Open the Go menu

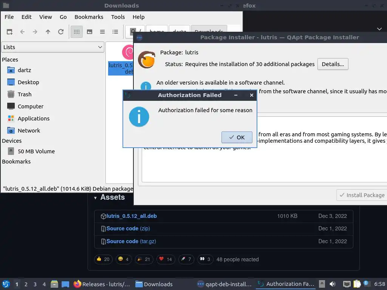coord(63,17)
